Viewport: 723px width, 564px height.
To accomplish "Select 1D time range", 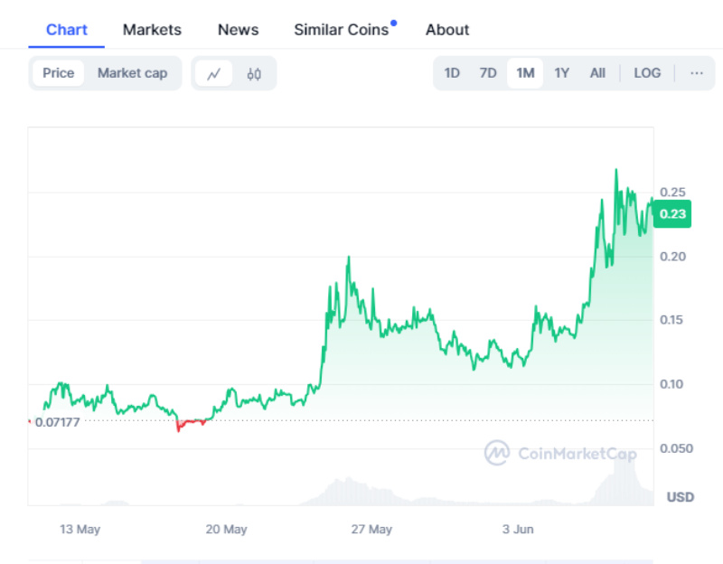I will pos(452,73).
